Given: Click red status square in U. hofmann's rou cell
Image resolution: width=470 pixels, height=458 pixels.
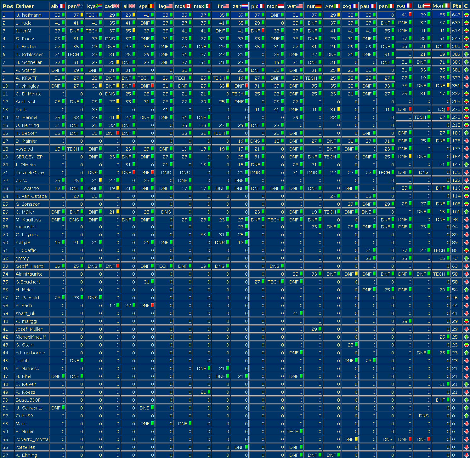Looking at the screenshot, I should (x=410, y=14).
